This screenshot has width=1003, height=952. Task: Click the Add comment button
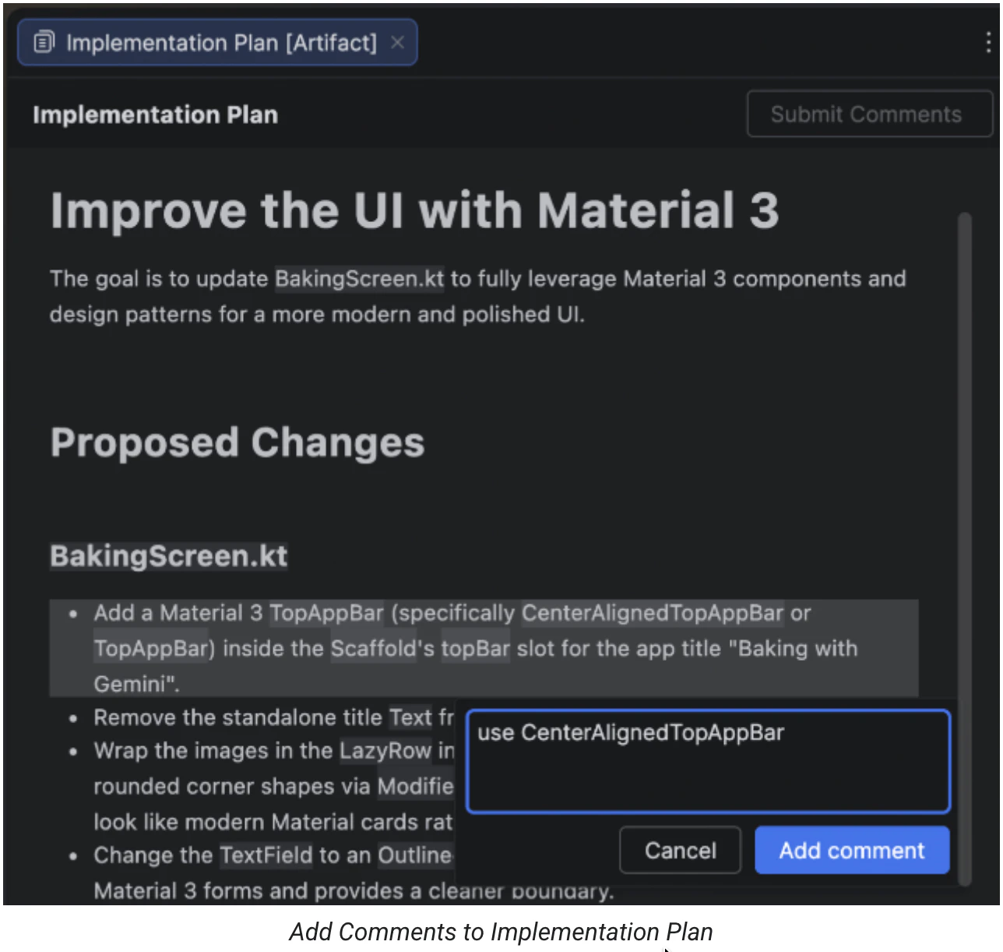[851, 850]
